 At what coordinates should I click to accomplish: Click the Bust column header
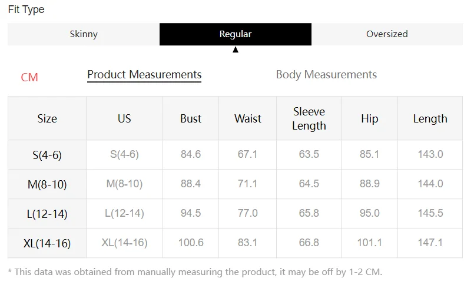tap(191, 118)
